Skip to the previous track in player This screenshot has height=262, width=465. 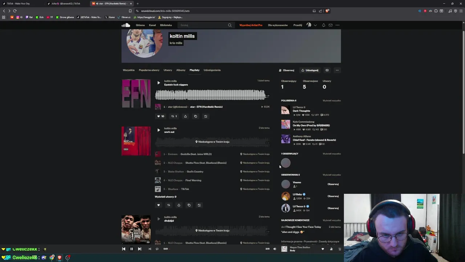pos(124,249)
